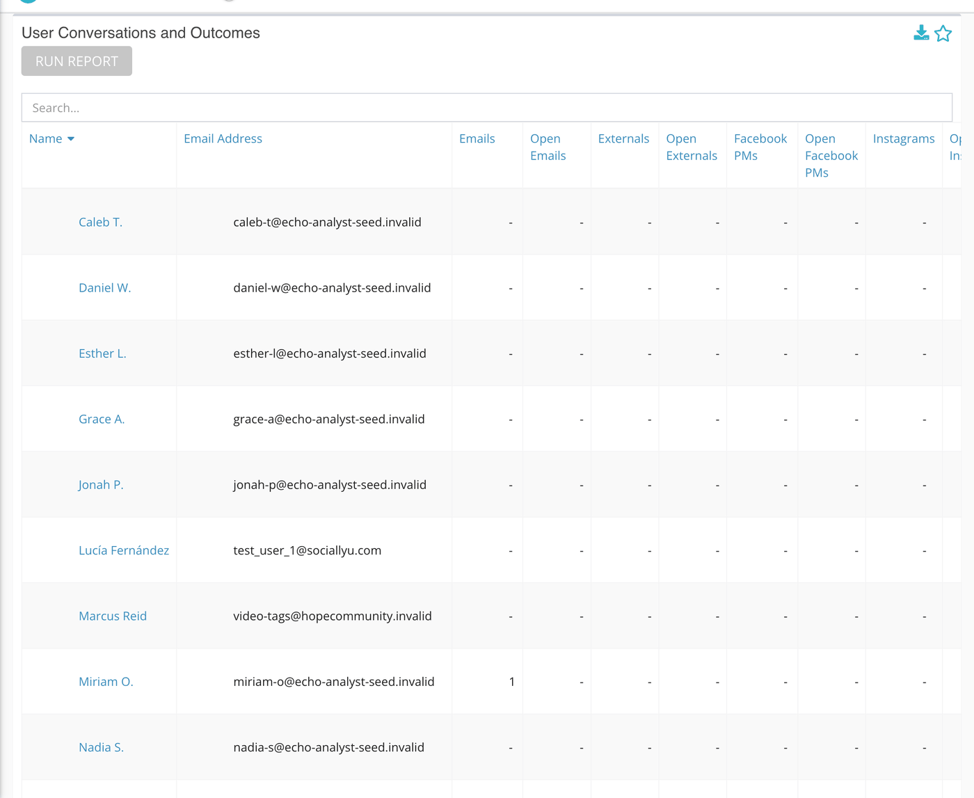This screenshot has width=974, height=798.
Task: Sort by the Emails column header
Action: [477, 138]
